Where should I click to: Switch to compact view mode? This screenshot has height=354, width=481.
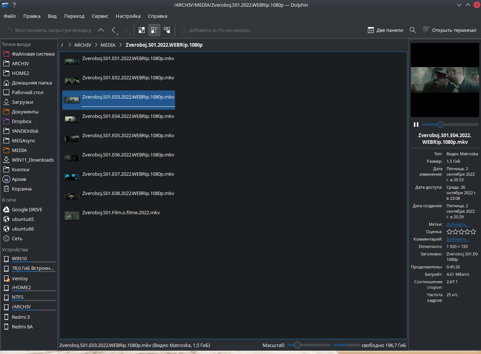click(154, 30)
